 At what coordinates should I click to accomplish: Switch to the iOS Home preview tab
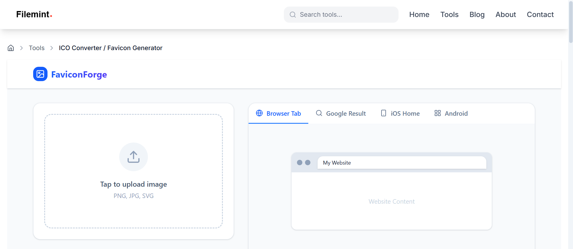(400, 113)
